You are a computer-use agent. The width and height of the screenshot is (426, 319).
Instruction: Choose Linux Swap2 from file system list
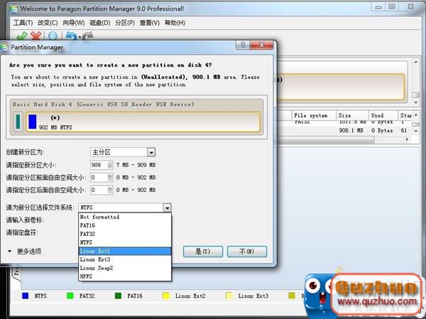point(125,268)
